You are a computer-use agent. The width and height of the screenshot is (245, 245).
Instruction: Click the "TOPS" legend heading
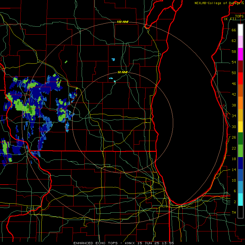click(x=239, y=16)
